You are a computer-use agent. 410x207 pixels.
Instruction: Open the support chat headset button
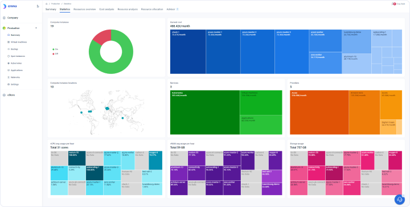[400, 200]
